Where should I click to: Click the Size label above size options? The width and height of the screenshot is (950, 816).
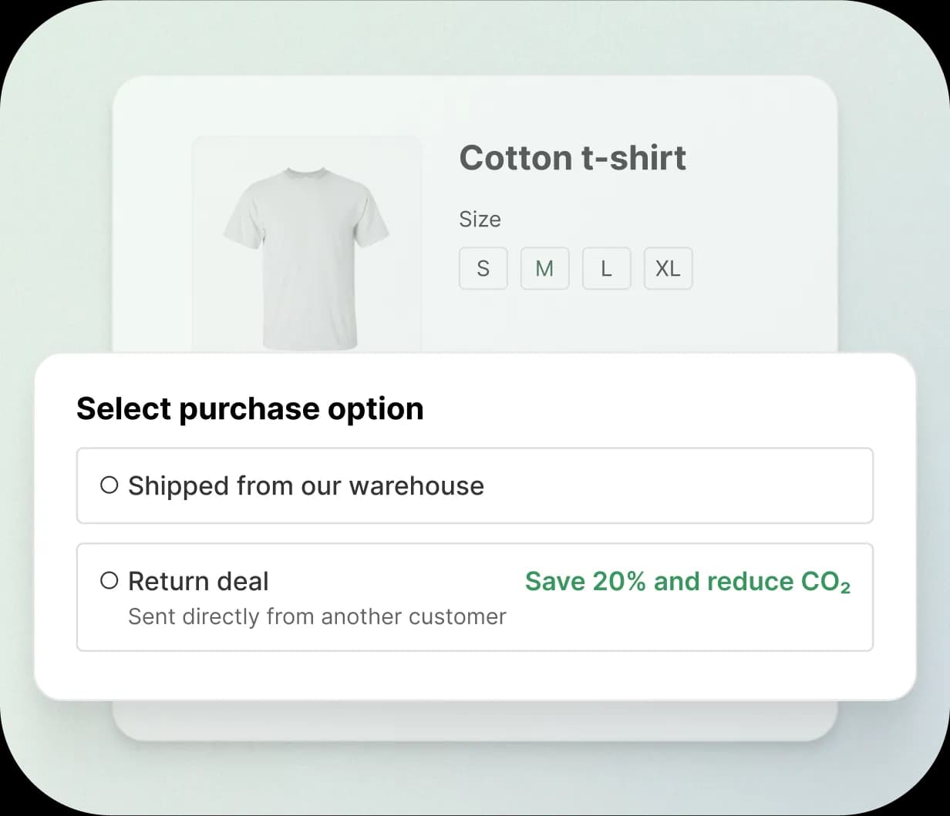(x=480, y=219)
